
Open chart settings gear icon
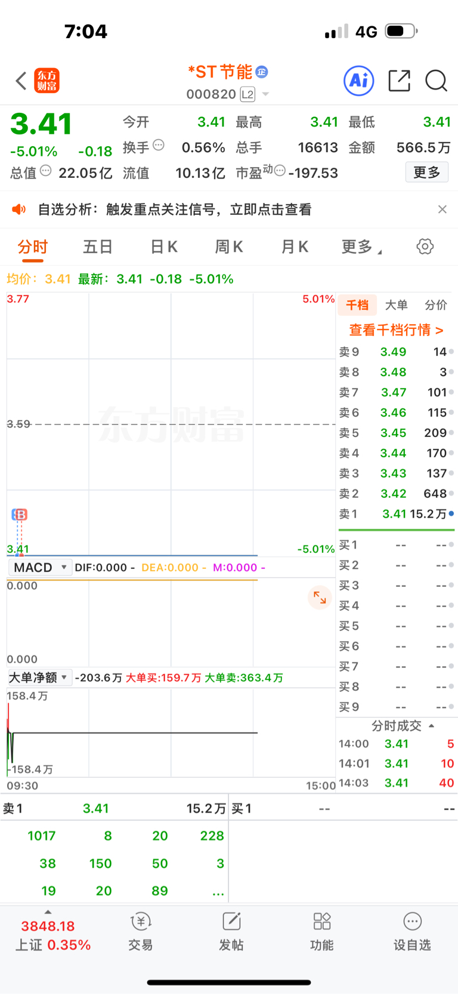pyautogui.click(x=425, y=247)
